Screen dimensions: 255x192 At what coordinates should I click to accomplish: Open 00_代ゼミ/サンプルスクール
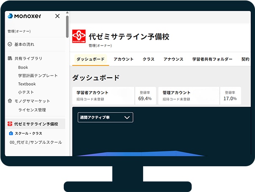pyautogui.click(x=36, y=142)
